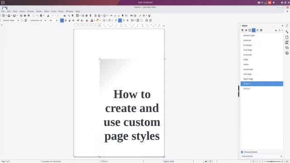Show Character Styles in Styles panel
This screenshot has width=290, height=163.
(x=246, y=30)
